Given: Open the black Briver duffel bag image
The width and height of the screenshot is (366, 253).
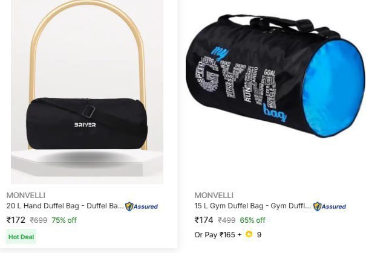Looking at the screenshot, I should (x=87, y=92).
